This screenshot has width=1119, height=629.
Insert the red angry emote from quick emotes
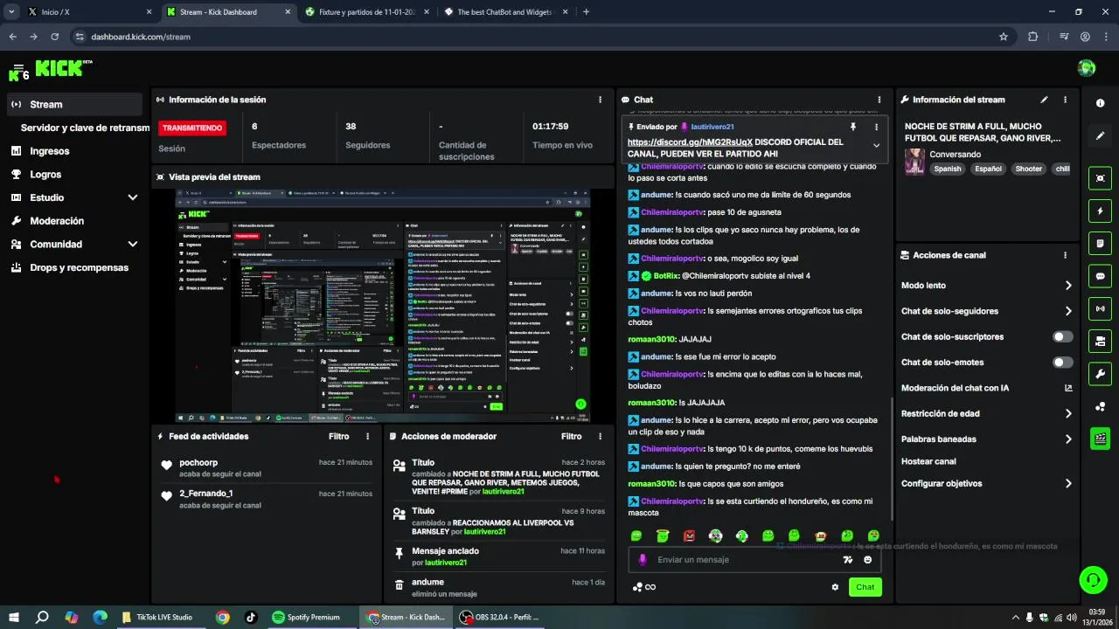click(x=689, y=536)
